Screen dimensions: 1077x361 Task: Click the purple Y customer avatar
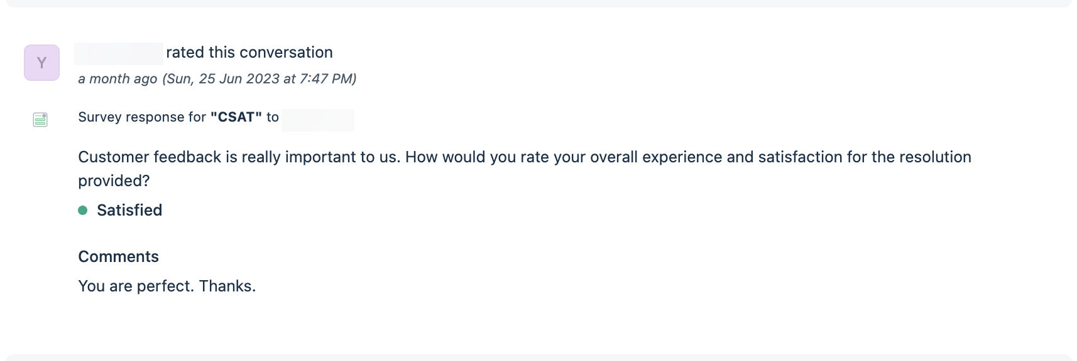tap(41, 63)
